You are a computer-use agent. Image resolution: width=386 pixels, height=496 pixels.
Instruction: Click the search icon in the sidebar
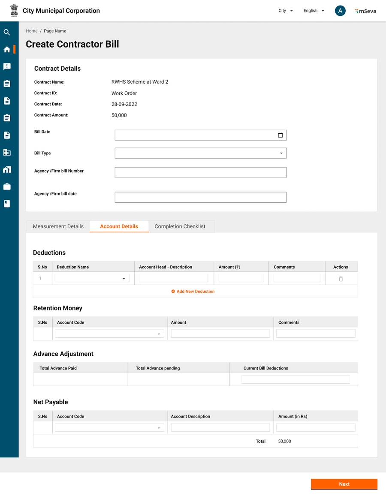7,32
